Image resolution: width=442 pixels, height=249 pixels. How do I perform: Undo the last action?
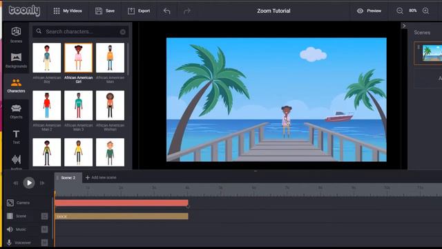[167, 11]
